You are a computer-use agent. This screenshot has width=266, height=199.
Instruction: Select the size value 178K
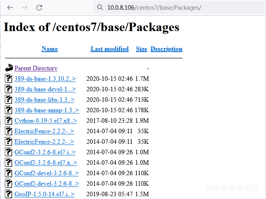coord(142,110)
